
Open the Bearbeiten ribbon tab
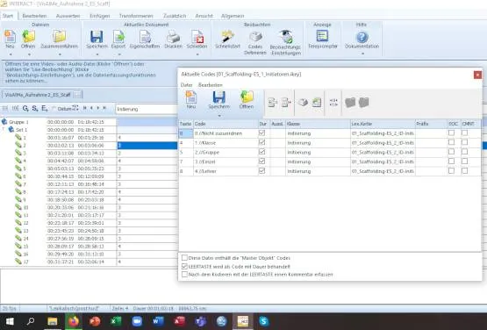[x=34, y=16]
